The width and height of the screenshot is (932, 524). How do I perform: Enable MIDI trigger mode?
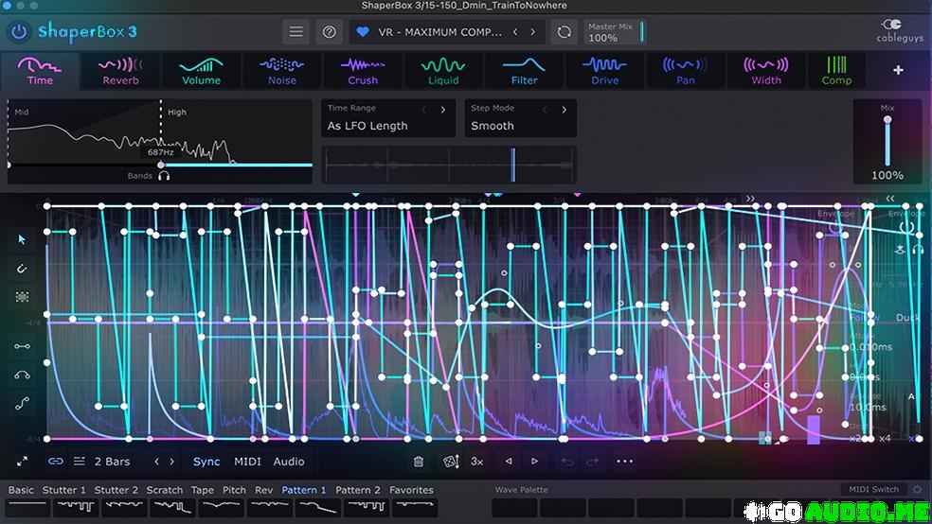(x=247, y=461)
